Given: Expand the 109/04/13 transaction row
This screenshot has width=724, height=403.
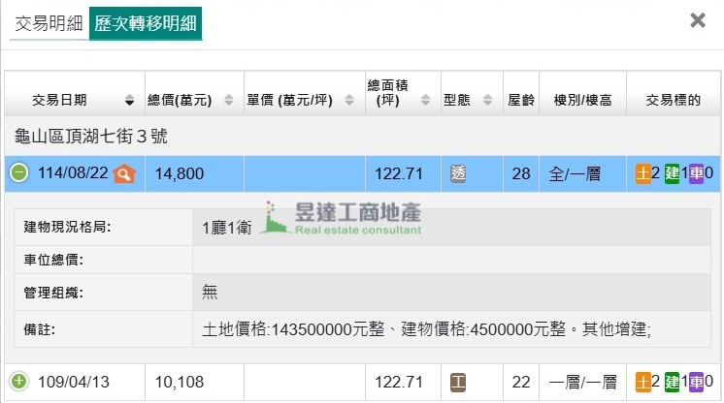Looking at the screenshot, I should pyautogui.click(x=18, y=382).
